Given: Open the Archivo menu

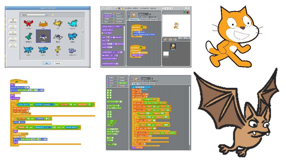Looking at the screenshot, I should point(128,8).
